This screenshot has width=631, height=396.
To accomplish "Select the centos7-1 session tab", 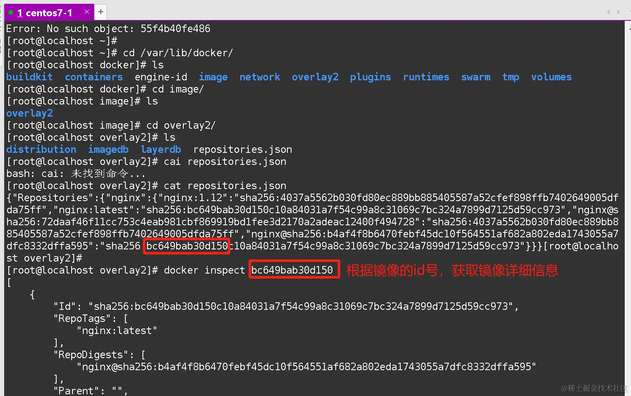I will pyautogui.click(x=49, y=12).
